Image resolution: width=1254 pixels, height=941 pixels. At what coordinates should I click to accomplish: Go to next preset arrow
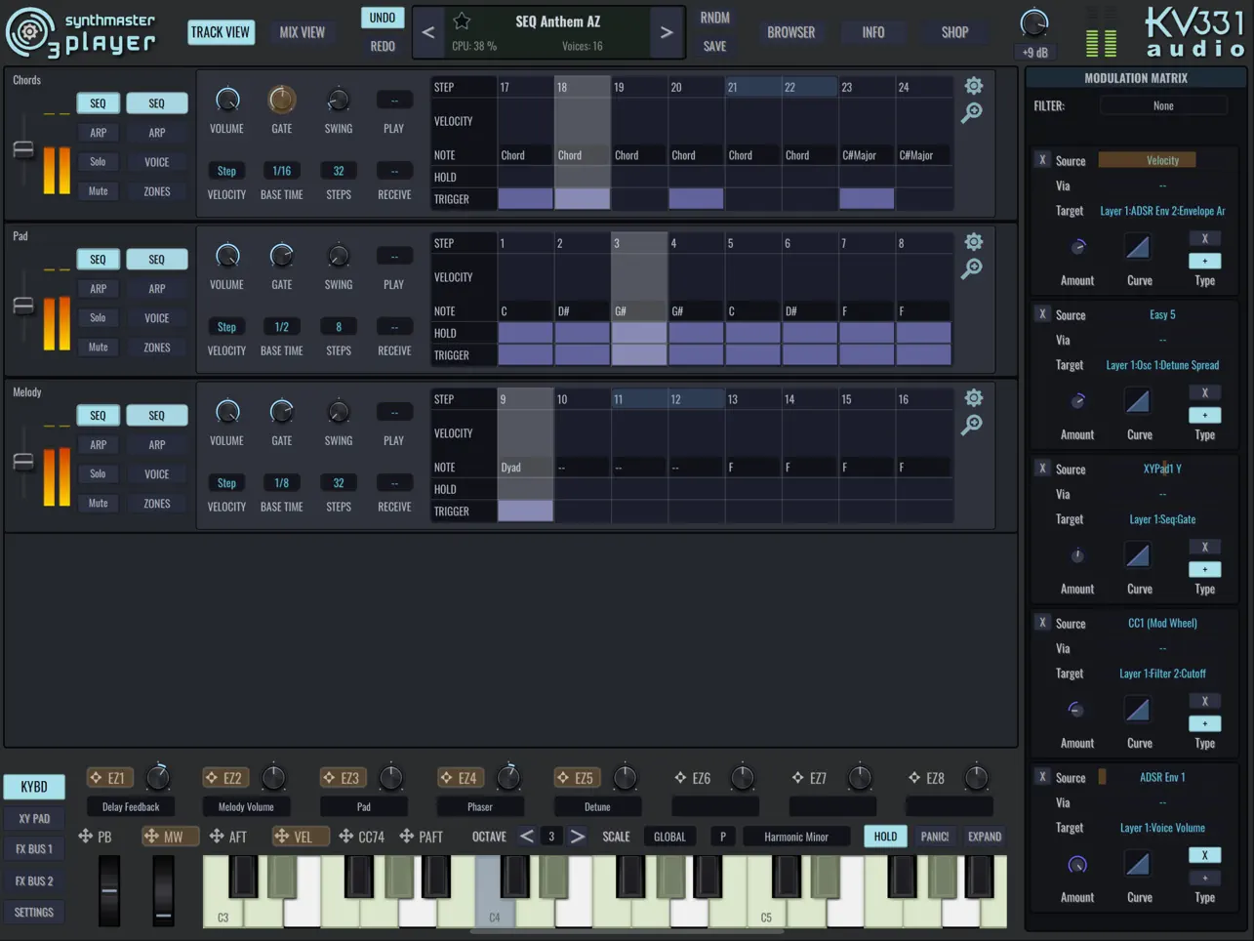click(x=667, y=32)
